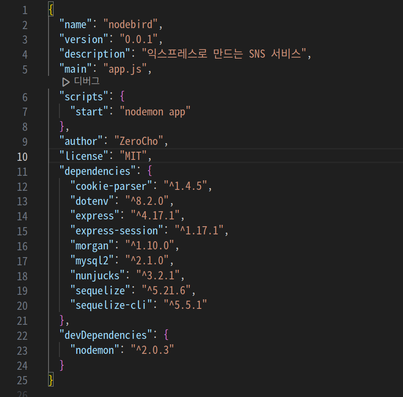Click the "mysql2" dependency name
This screenshot has width=403, height=397.
92,261
